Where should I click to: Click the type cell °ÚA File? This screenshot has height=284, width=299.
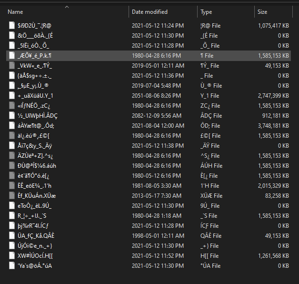coord(210,266)
